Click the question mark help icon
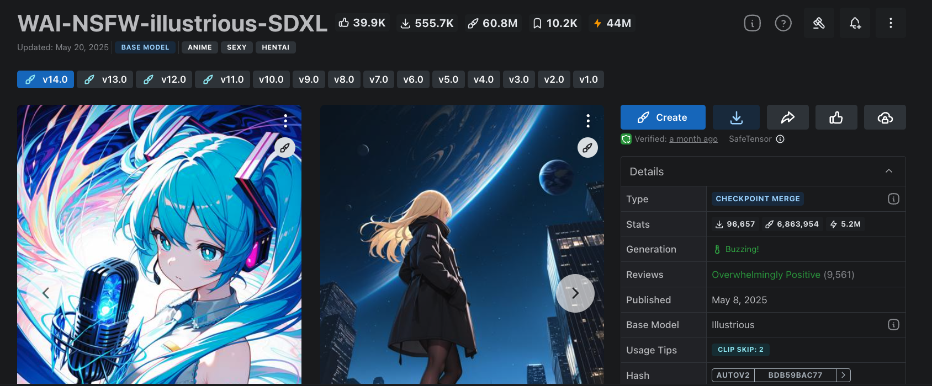The width and height of the screenshot is (932, 386). tap(783, 23)
